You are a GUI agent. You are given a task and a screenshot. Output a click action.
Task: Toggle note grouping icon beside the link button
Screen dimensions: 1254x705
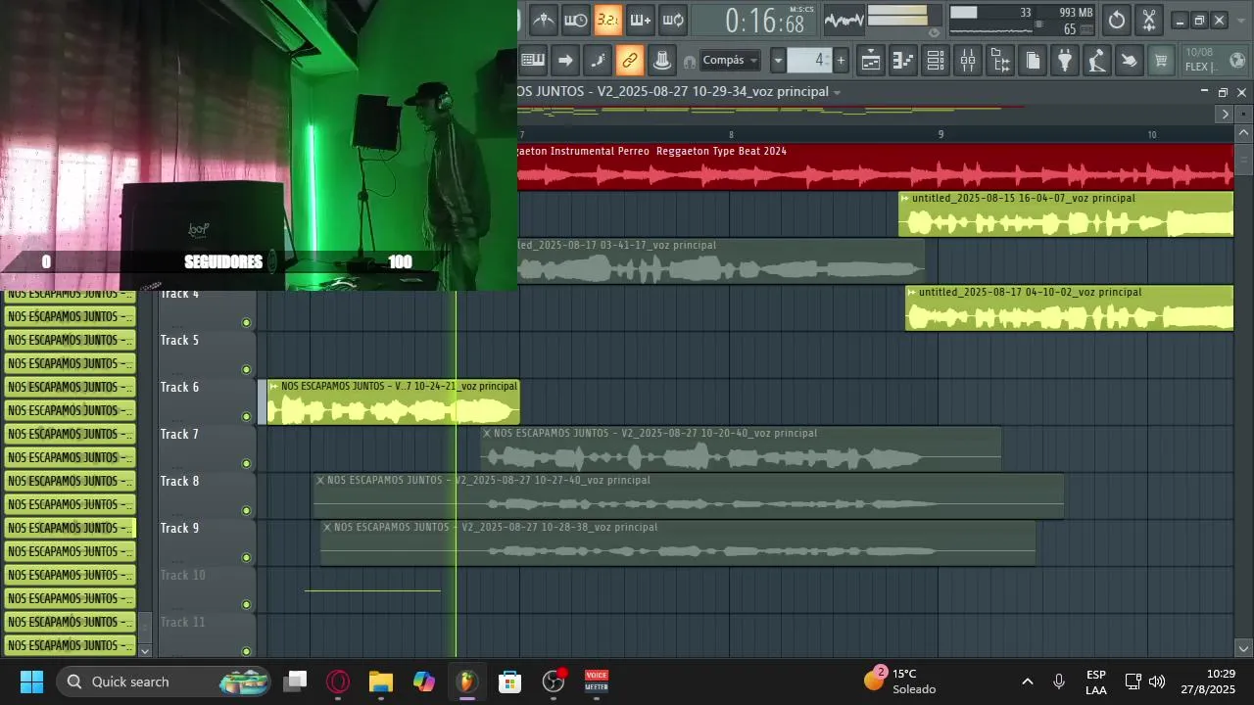(598, 61)
